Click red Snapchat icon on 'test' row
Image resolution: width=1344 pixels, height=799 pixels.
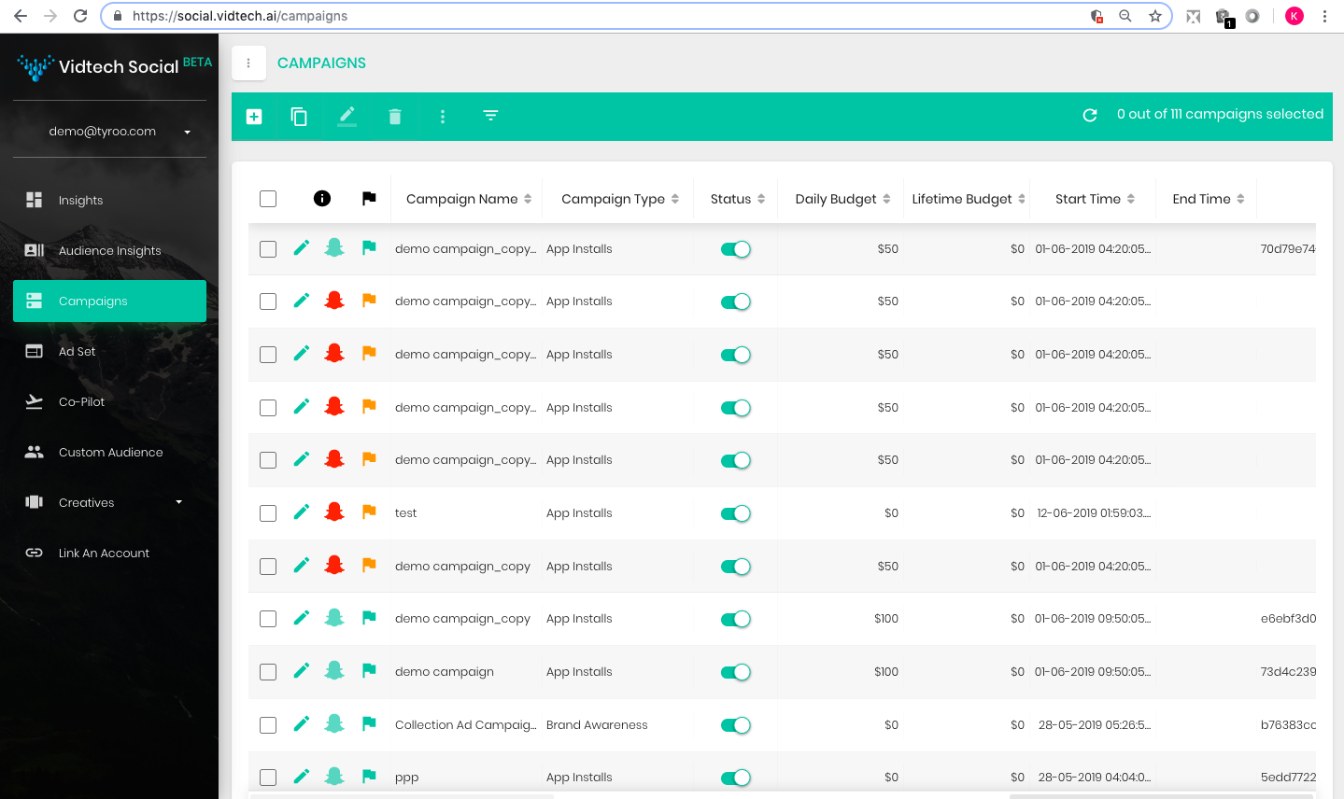[334, 512]
